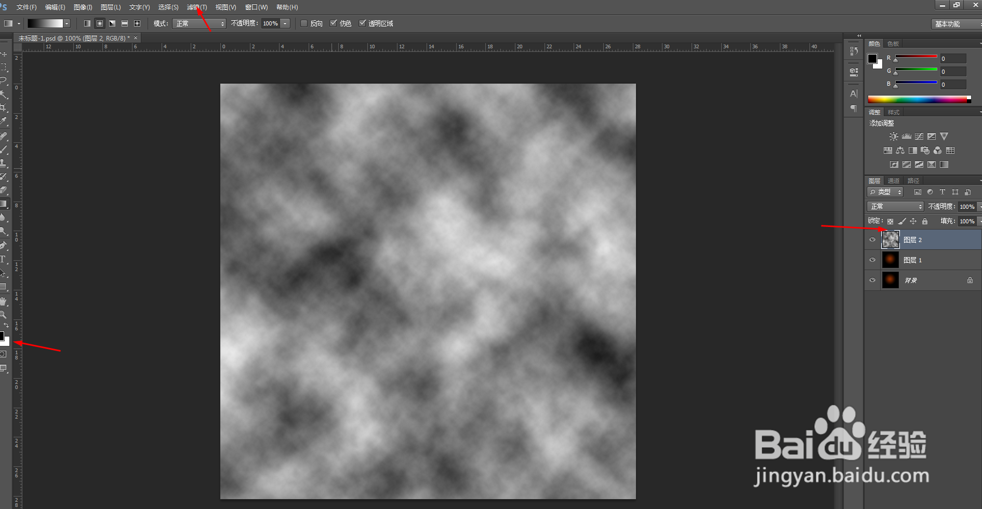Viewport: 982px width, 509px height.
Task: Select the Rectangle shape tool
Action: 4,287
